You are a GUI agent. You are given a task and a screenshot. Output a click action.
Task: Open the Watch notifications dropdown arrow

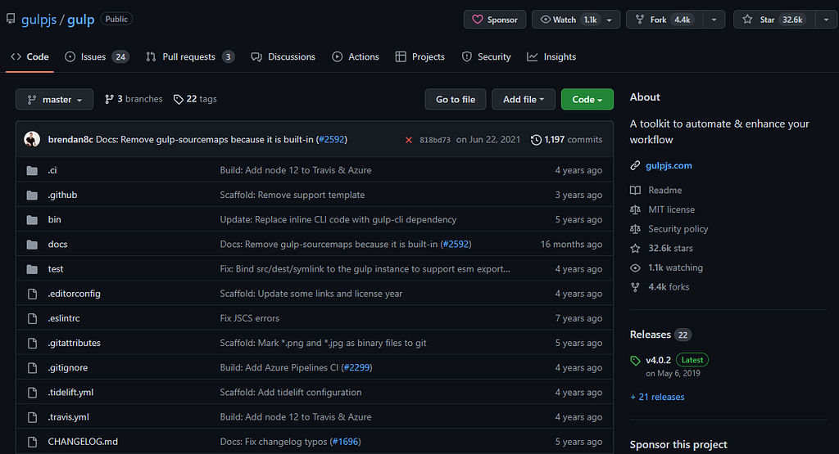click(610, 20)
